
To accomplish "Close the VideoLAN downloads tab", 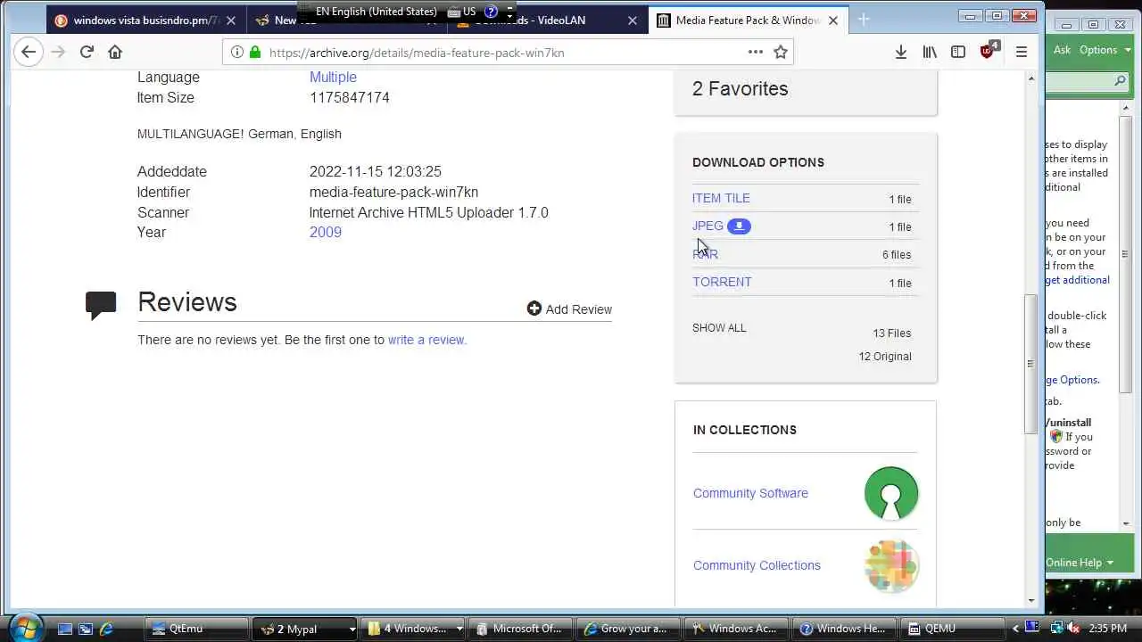I will (x=633, y=21).
